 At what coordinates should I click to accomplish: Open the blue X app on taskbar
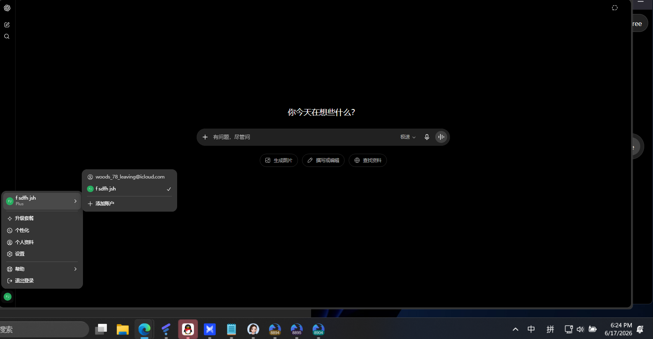[x=210, y=329]
